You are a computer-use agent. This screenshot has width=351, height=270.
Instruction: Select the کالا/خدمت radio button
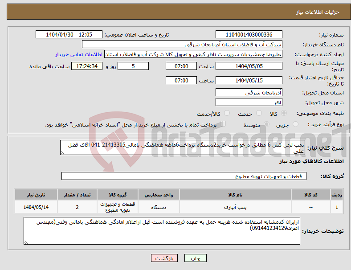(x=227, y=113)
